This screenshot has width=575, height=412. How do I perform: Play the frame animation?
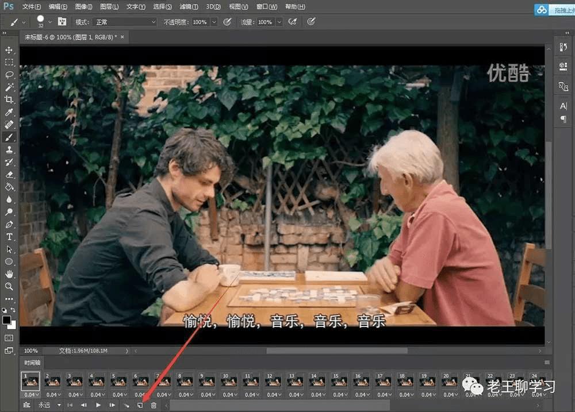(98, 405)
